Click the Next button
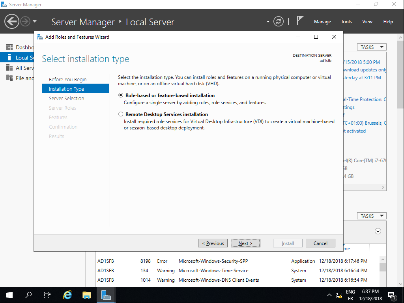Image resolution: width=404 pixels, height=303 pixels. pos(245,243)
